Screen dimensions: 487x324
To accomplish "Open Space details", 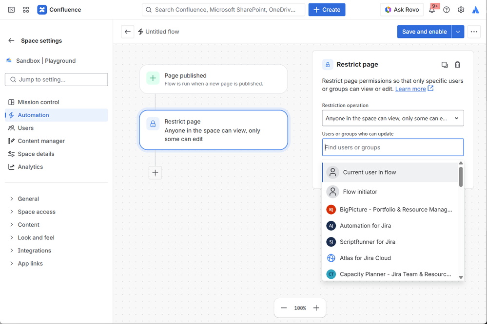I will coord(56,154).
